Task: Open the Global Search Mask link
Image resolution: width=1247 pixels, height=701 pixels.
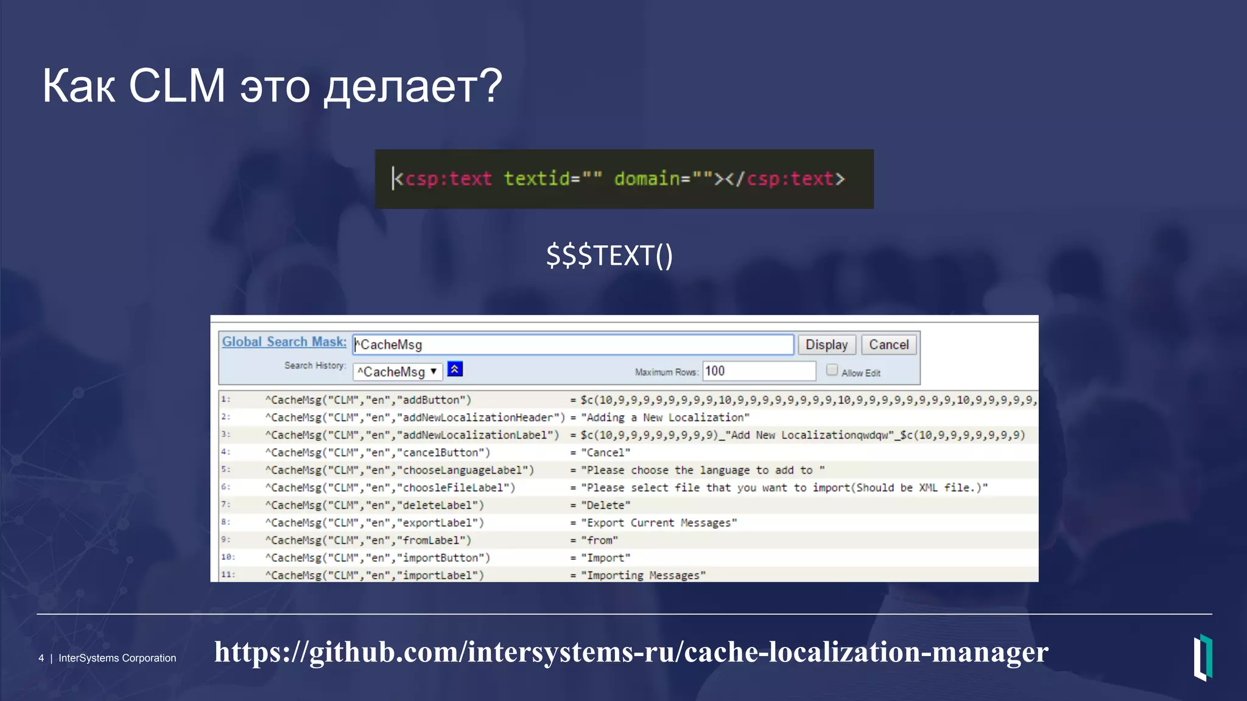Action: tap(284, 342)
